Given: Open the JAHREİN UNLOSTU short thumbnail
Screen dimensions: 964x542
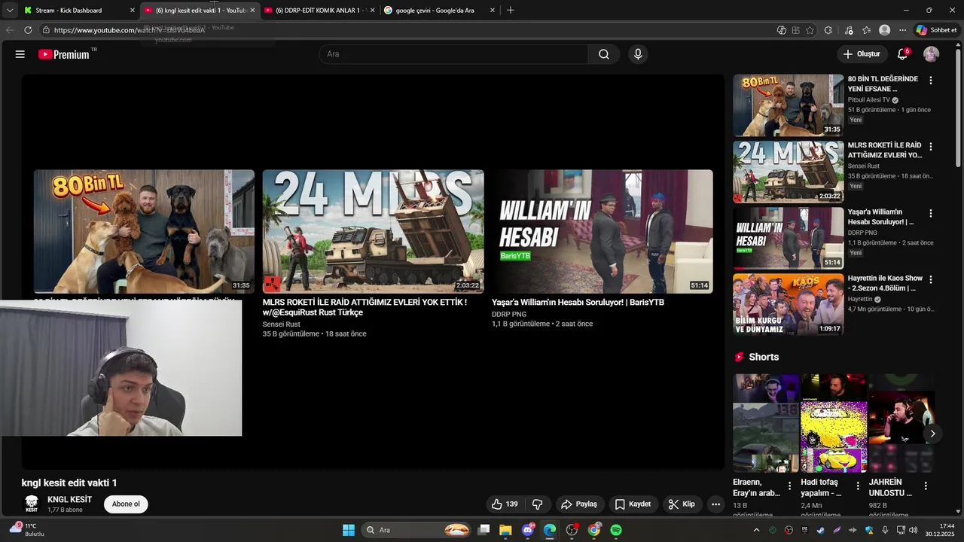Looking at the screenshot, I should point(901,423).
